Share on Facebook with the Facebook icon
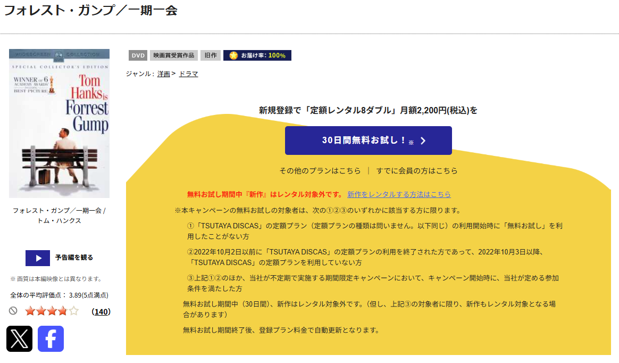 pyautogui.click(x=51, y=339)
